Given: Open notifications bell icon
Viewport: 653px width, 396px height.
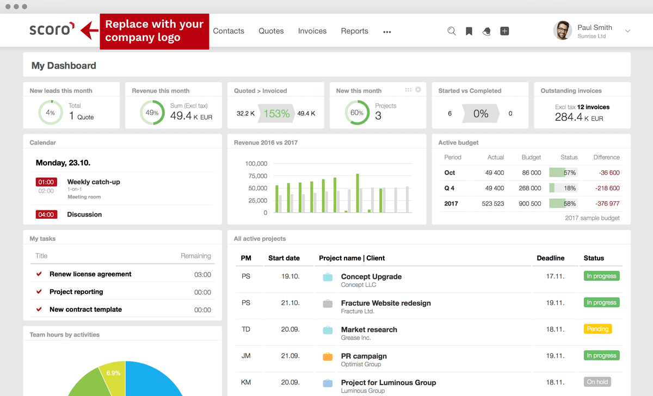Looking at the screenshot, I should pyautogui.click(x=486, y=31).
